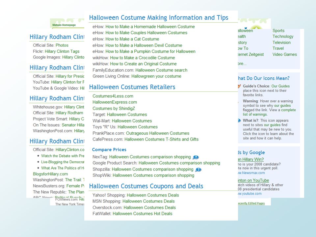Select 'Travel' category in right page

point(278,48)
